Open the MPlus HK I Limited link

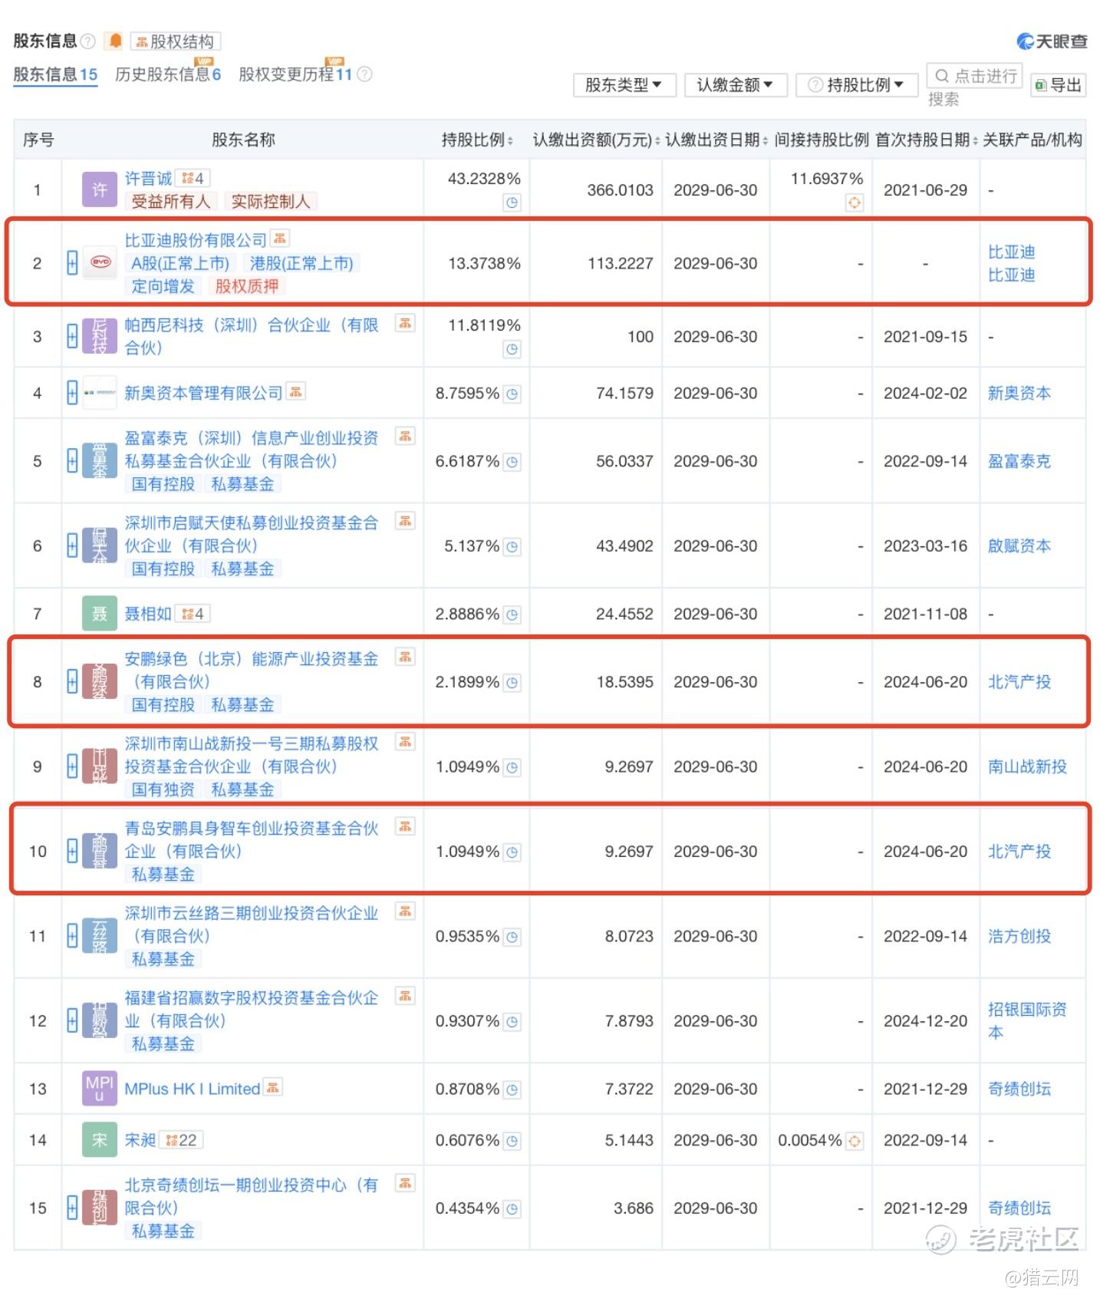coord(192,1089)
